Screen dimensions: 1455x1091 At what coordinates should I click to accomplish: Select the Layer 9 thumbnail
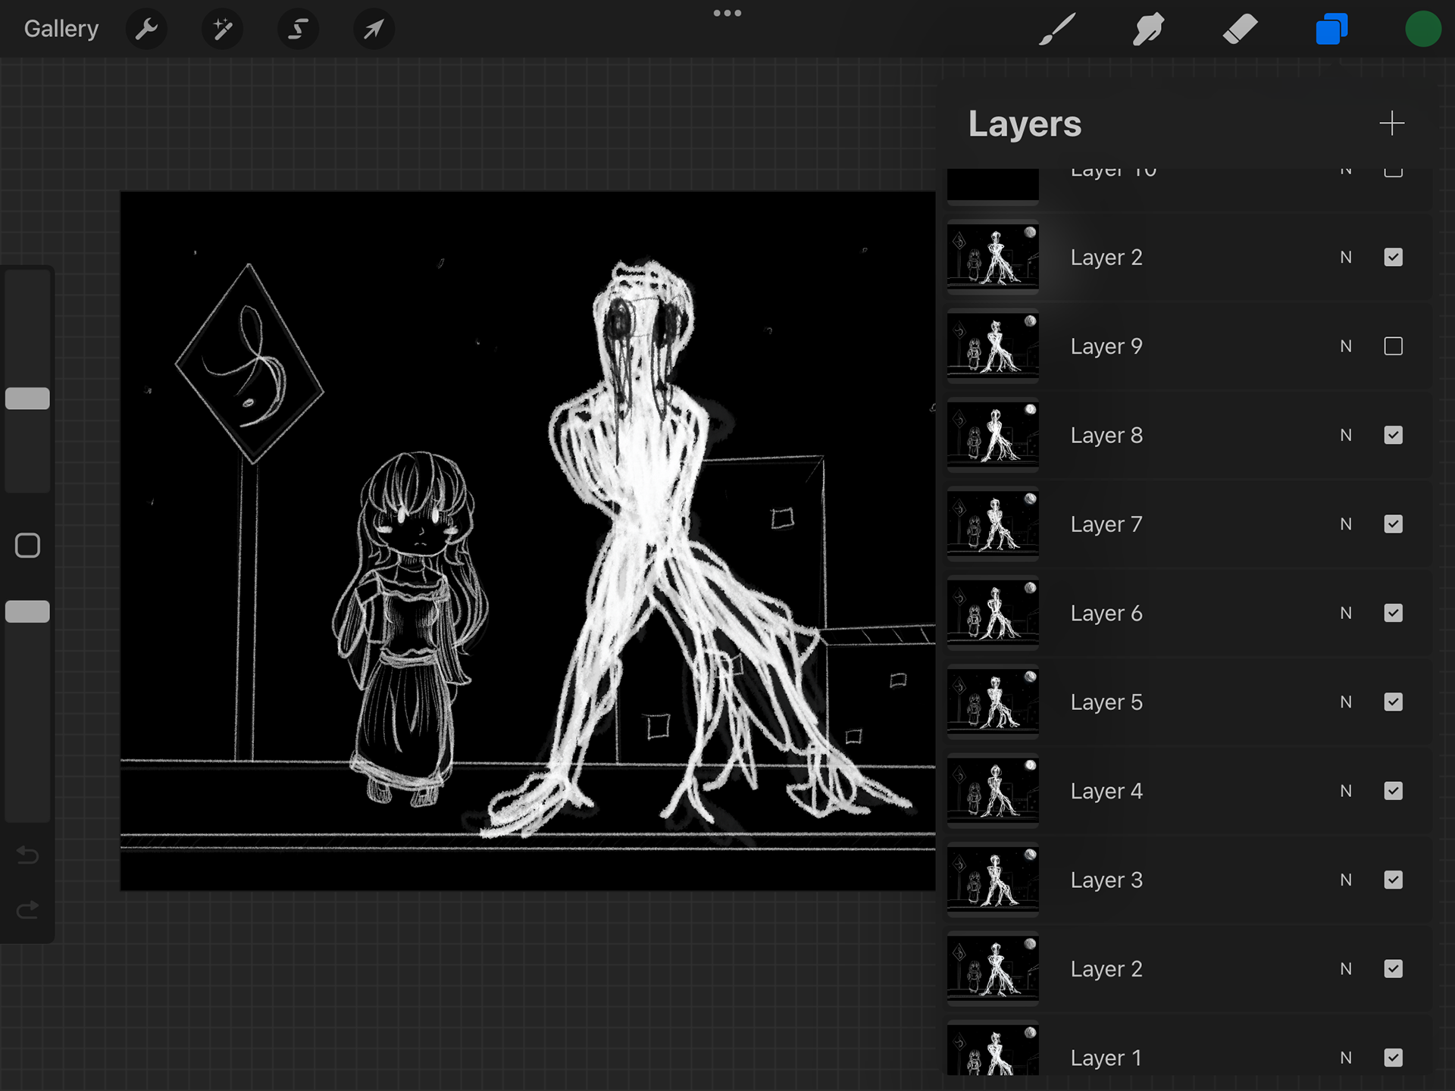click(993, 346)
